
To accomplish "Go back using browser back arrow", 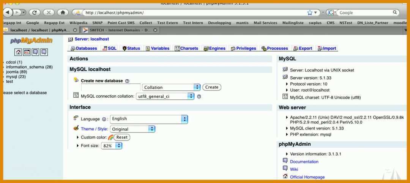I will tap(8, 12).
